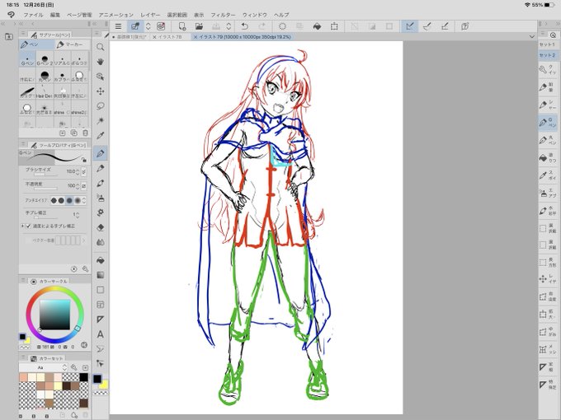Click delete sub tool trash icon
The width and height of the screenshot is (561, 420).
(x=85, y=133)
